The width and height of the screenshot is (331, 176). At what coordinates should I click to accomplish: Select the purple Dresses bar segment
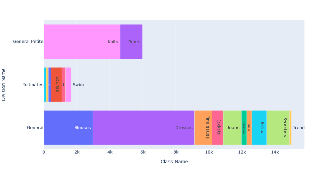(x=143, y=127)
